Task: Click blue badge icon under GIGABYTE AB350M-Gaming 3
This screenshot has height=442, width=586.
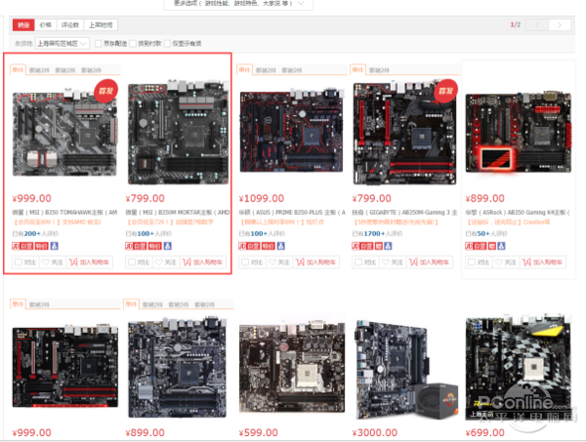Action: [388, 246]
